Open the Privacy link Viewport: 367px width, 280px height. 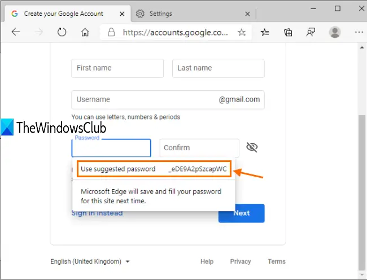pyautogui.click(x=241, y=261)
